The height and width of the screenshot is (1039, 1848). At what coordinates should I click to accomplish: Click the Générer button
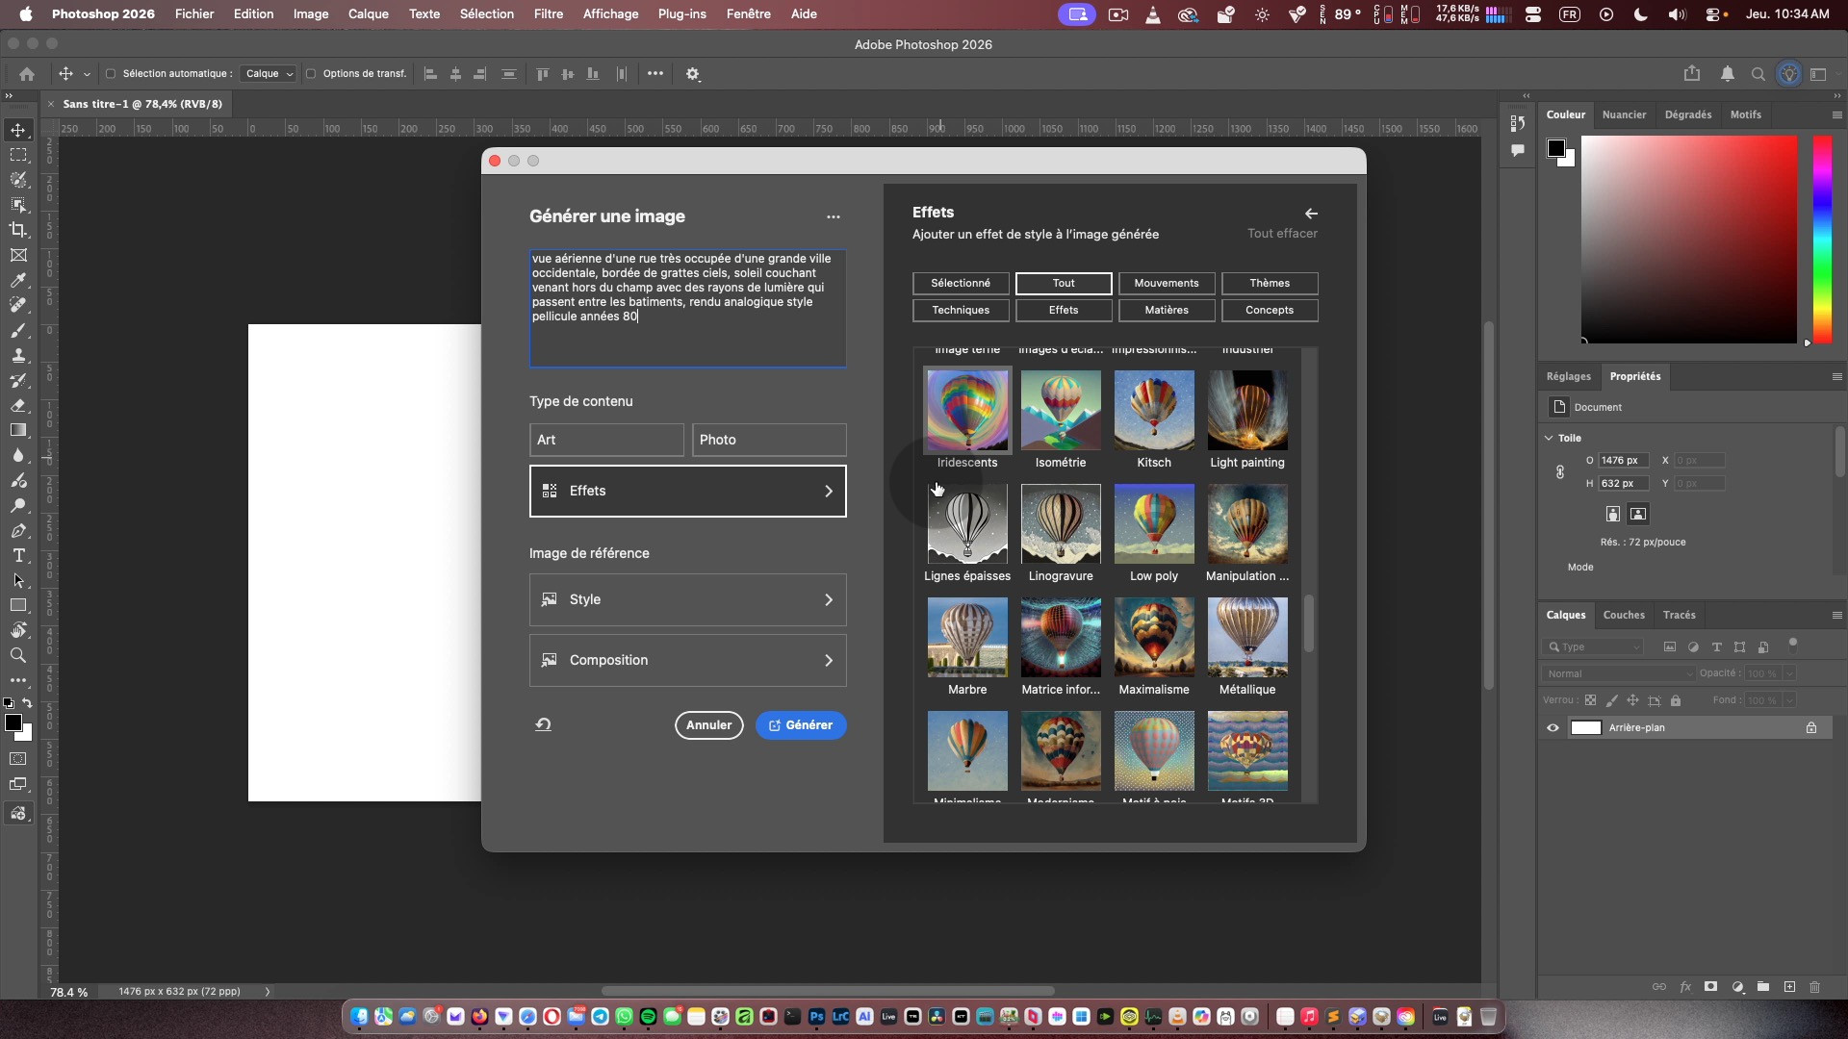coord(801,725)
